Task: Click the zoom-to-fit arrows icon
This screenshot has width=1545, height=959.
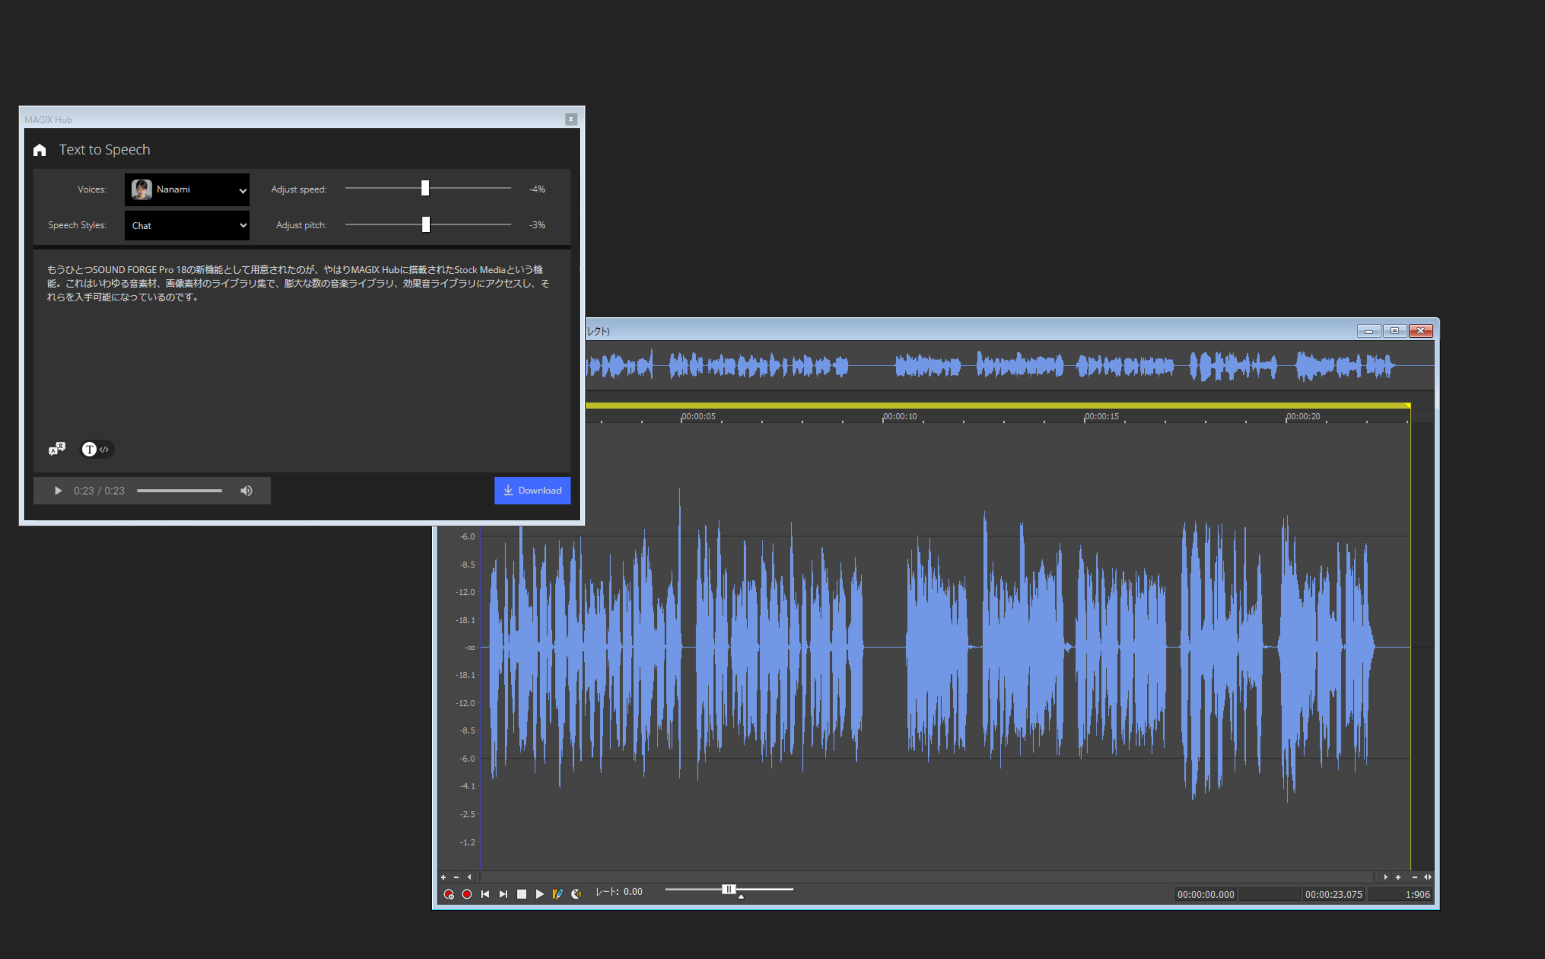Action: (1428, 877)
